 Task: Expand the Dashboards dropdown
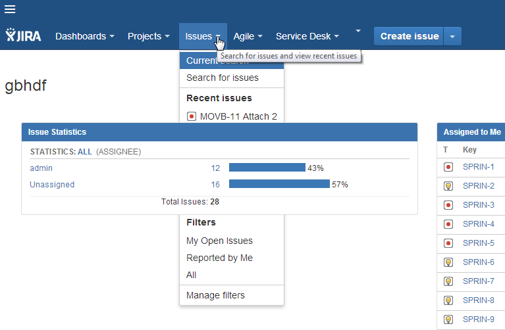[85, 36]
